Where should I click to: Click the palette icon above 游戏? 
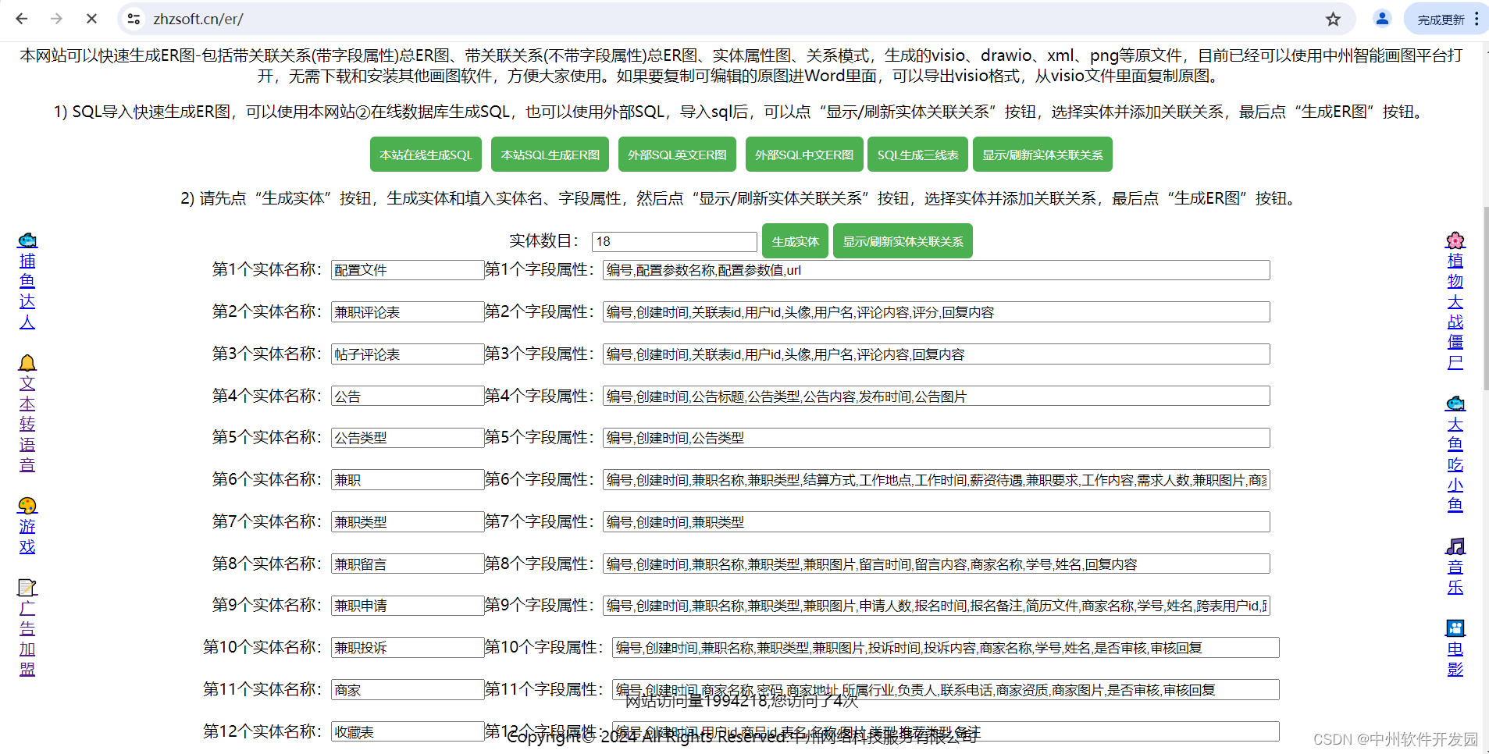27,506
